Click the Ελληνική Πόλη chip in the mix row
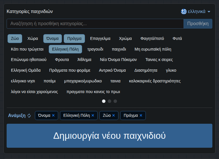 pyautogui.click(x=79, y=115)
